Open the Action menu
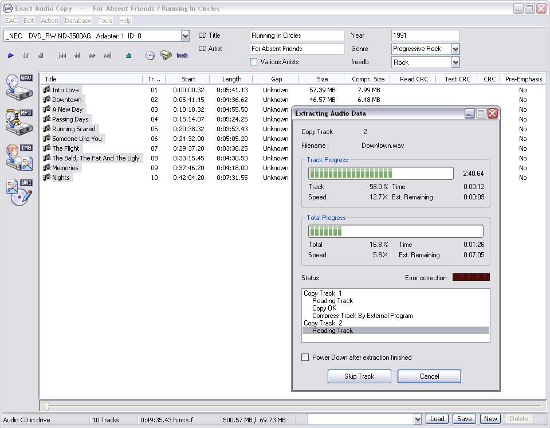The image size is (550, 428). click(49, 21)
